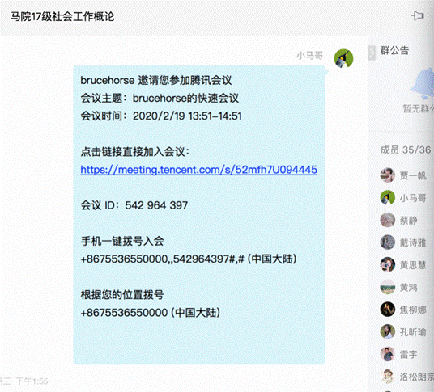Image resolution: width=434 pixels, height=392 pixels.
Task: Open member 焦柳娜's avatar
Action: pos(388,310)
